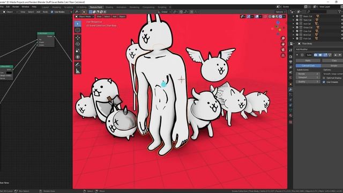The image size is (343, 193).
Task: Open the Edit menu
Action: coord(8,7)
